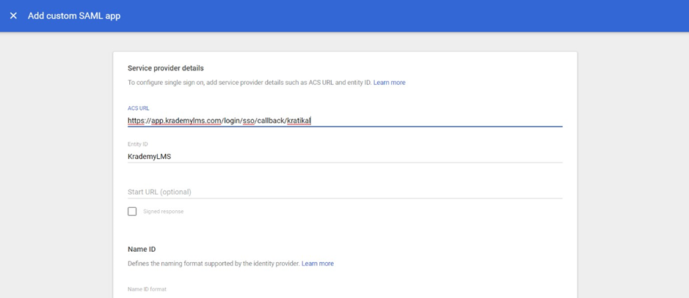
Task: Click the Signed response label text
Action: click(x=164, y=212)
